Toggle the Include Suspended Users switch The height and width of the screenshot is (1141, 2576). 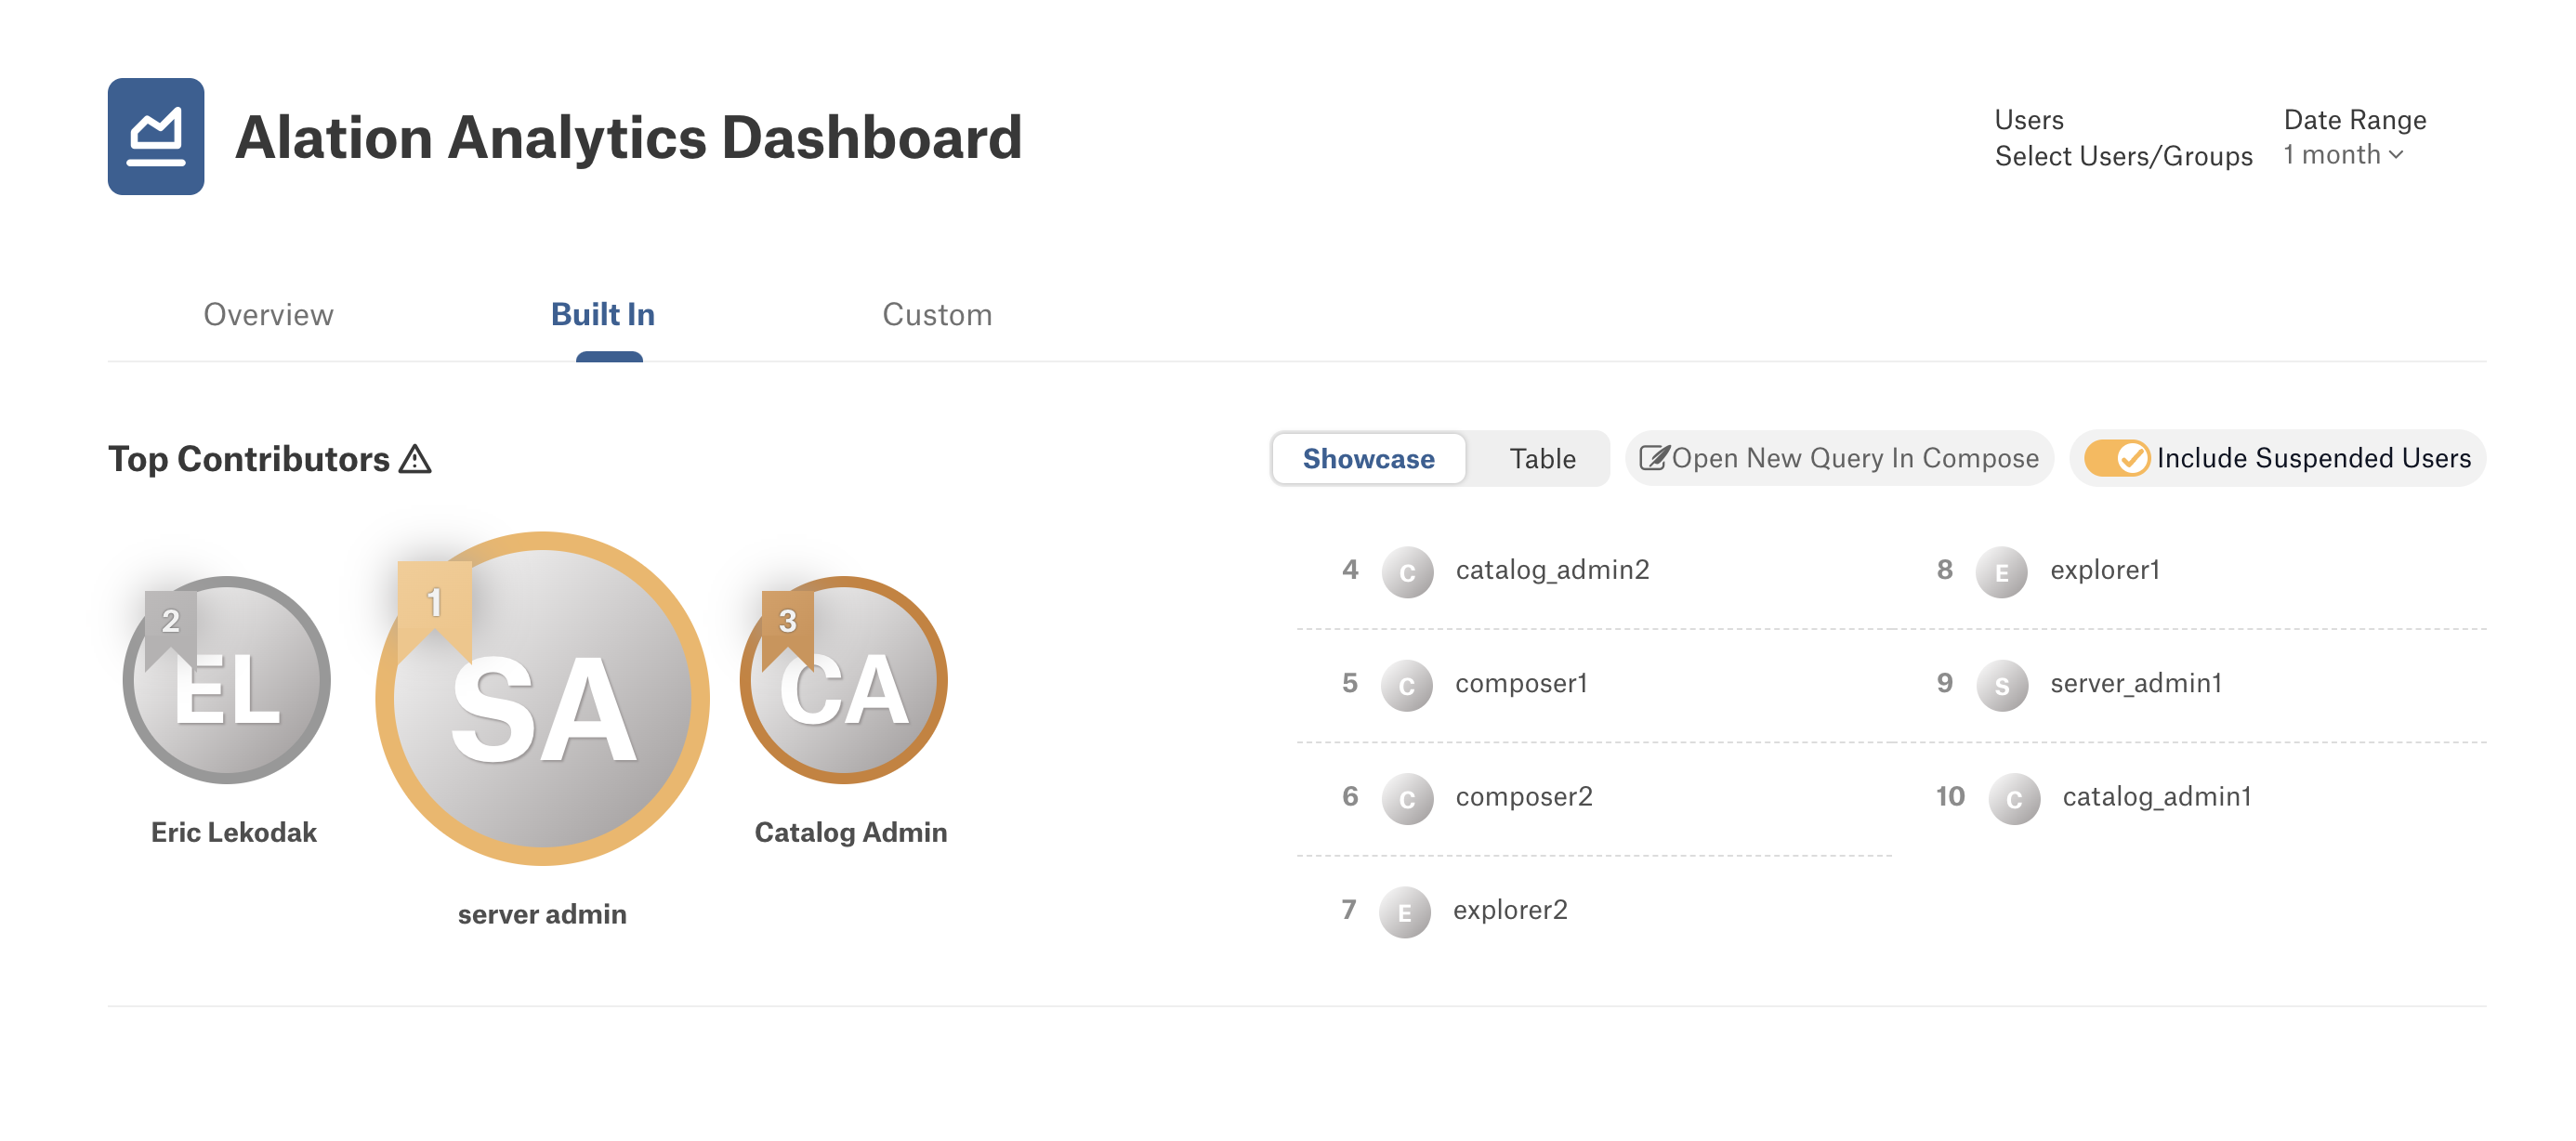click(2116, 458)
